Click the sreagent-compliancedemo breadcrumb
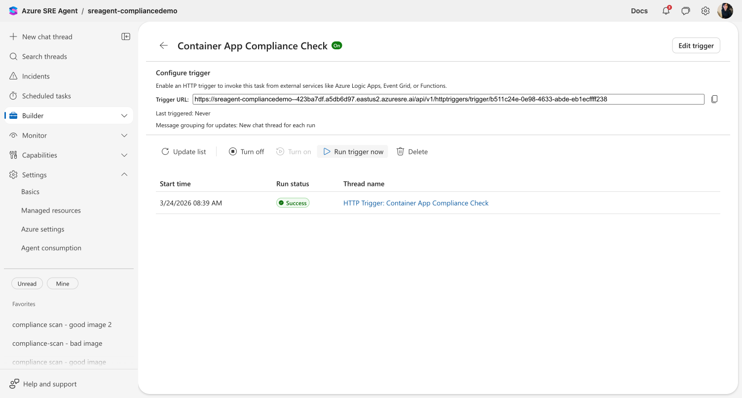742x398 pixels. coord(132,11)
